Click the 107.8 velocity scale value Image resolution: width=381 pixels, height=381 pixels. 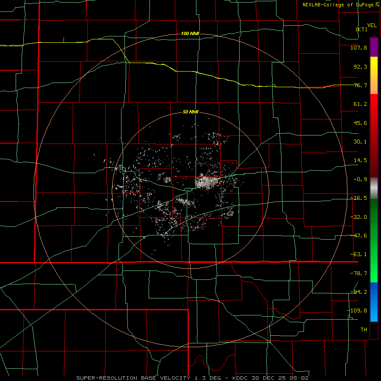click(x=359, y=47)
